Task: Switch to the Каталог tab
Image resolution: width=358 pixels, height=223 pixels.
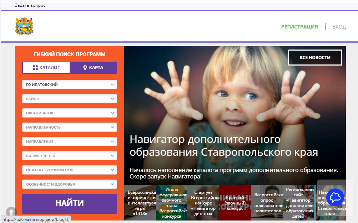Action: 46,68
